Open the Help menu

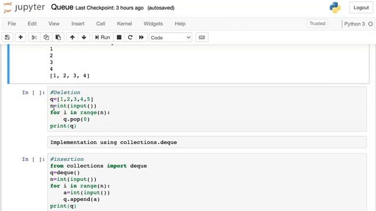pyautogui.click(x=180, y=23)
